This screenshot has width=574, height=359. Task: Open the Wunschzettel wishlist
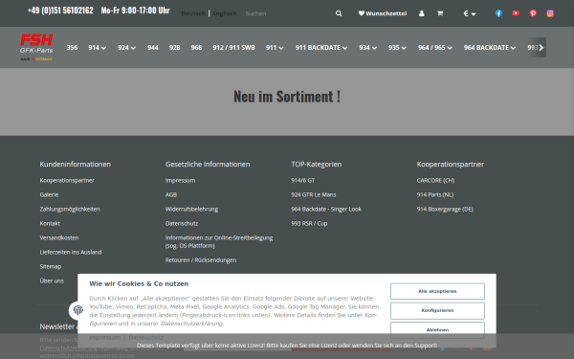tap(382, 13)
